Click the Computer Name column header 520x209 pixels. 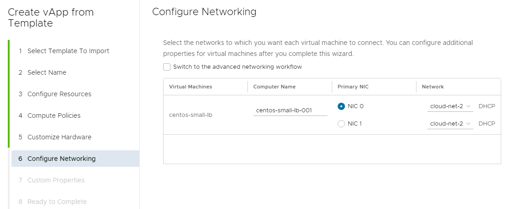coord(274,87)
